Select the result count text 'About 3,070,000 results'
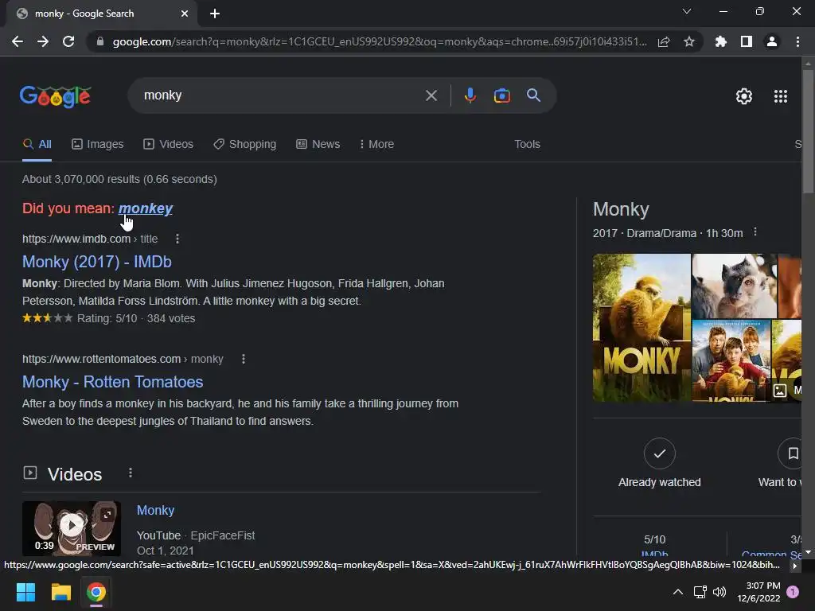The image size is (815, 611). coord(81,179)
